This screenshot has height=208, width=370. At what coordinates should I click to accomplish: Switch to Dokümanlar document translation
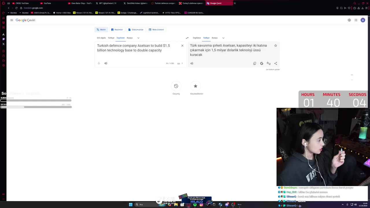pyautogui.click(x=136, y=29)
